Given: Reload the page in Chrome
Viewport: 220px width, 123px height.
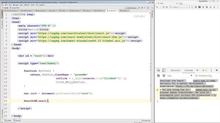Looking at the screenshot, I should coord(164,7).
